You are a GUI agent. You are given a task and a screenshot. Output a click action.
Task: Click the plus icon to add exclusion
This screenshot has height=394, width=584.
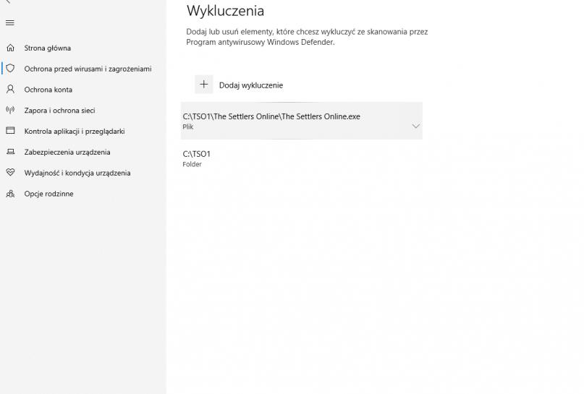pyautogui.click(x=204, y=85)
